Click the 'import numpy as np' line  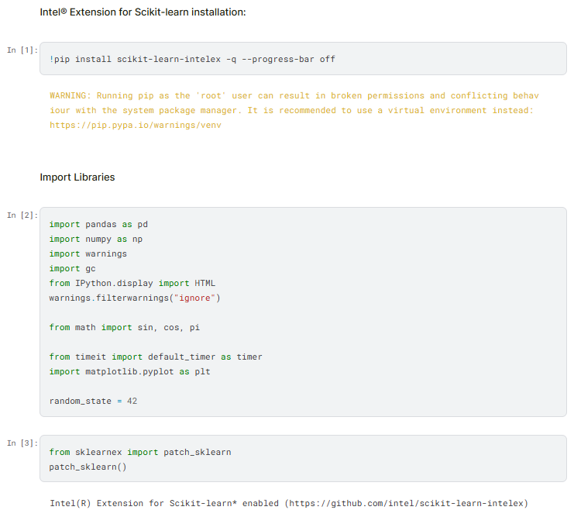[x=96, y=239]
